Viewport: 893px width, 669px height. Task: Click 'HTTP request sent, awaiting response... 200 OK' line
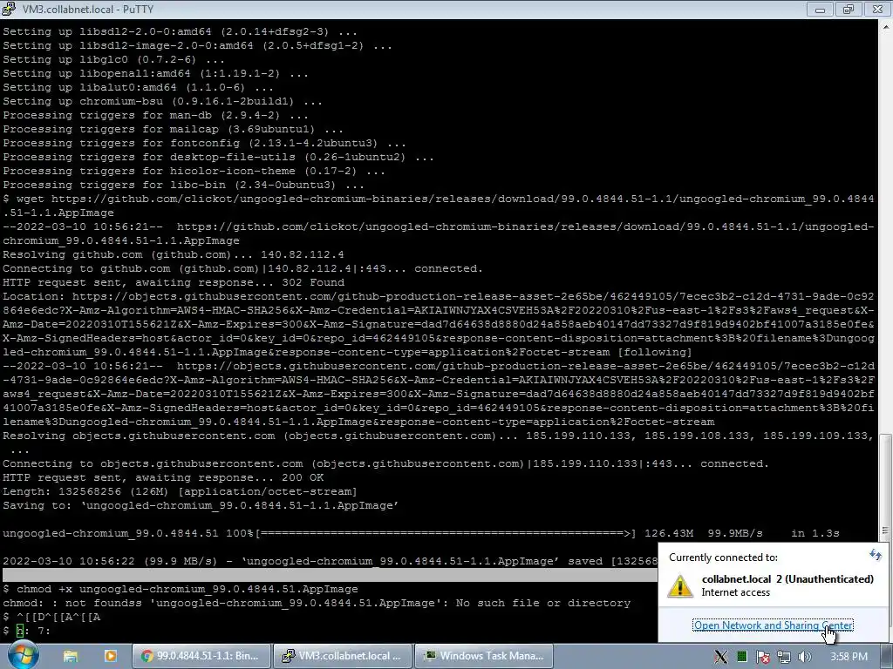pos(163,477)
